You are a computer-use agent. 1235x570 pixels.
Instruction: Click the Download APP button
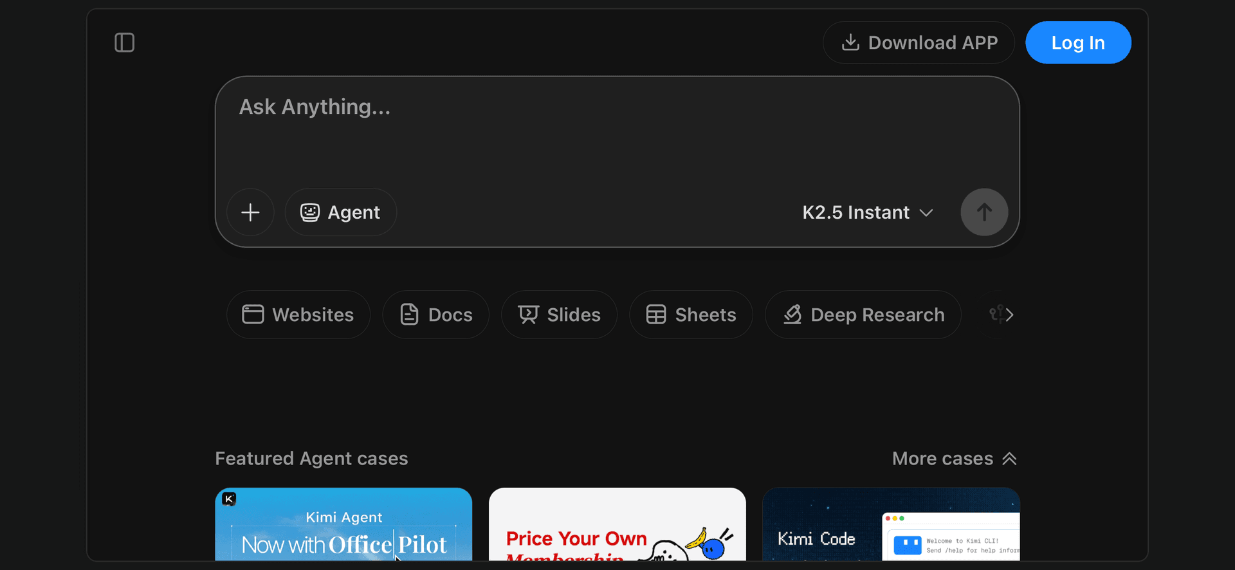tap(919, 42)
